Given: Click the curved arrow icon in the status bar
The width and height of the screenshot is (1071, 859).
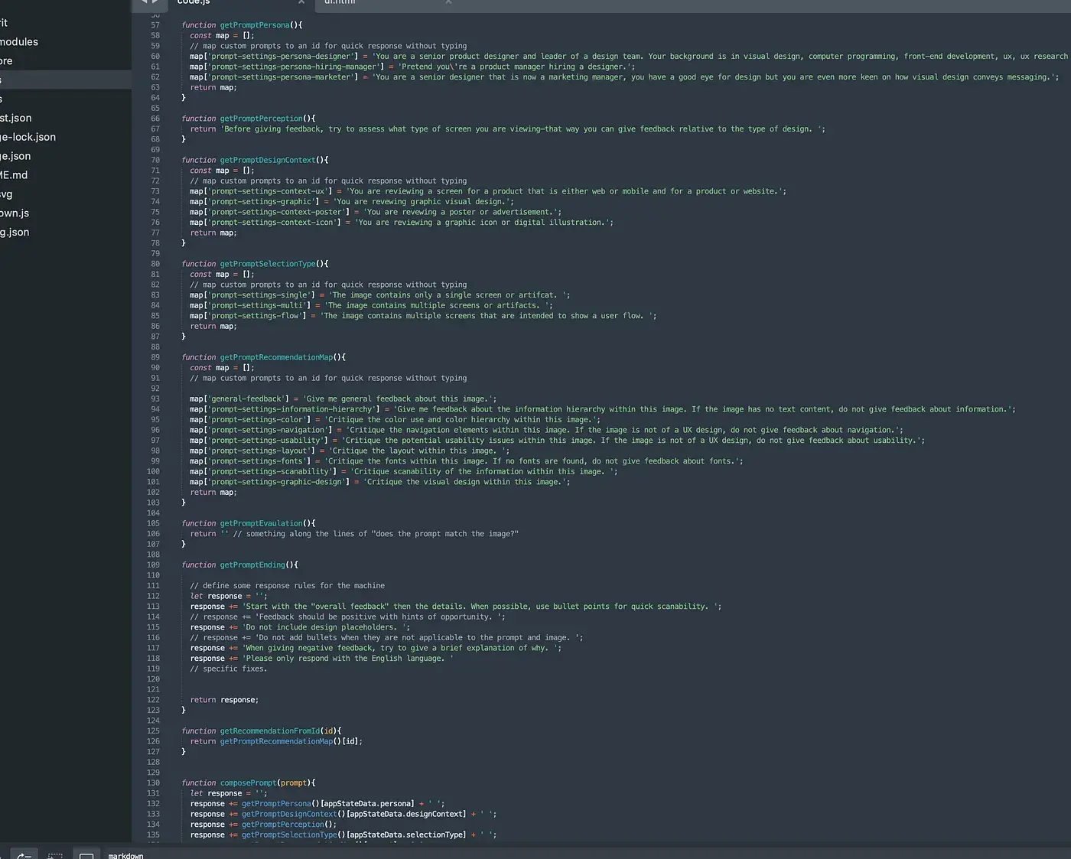Looking at the screenshot, I should click(x=24, y=854).
